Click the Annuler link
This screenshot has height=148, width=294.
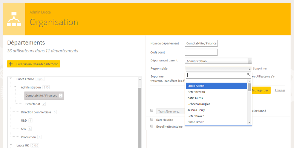[280, 90]
